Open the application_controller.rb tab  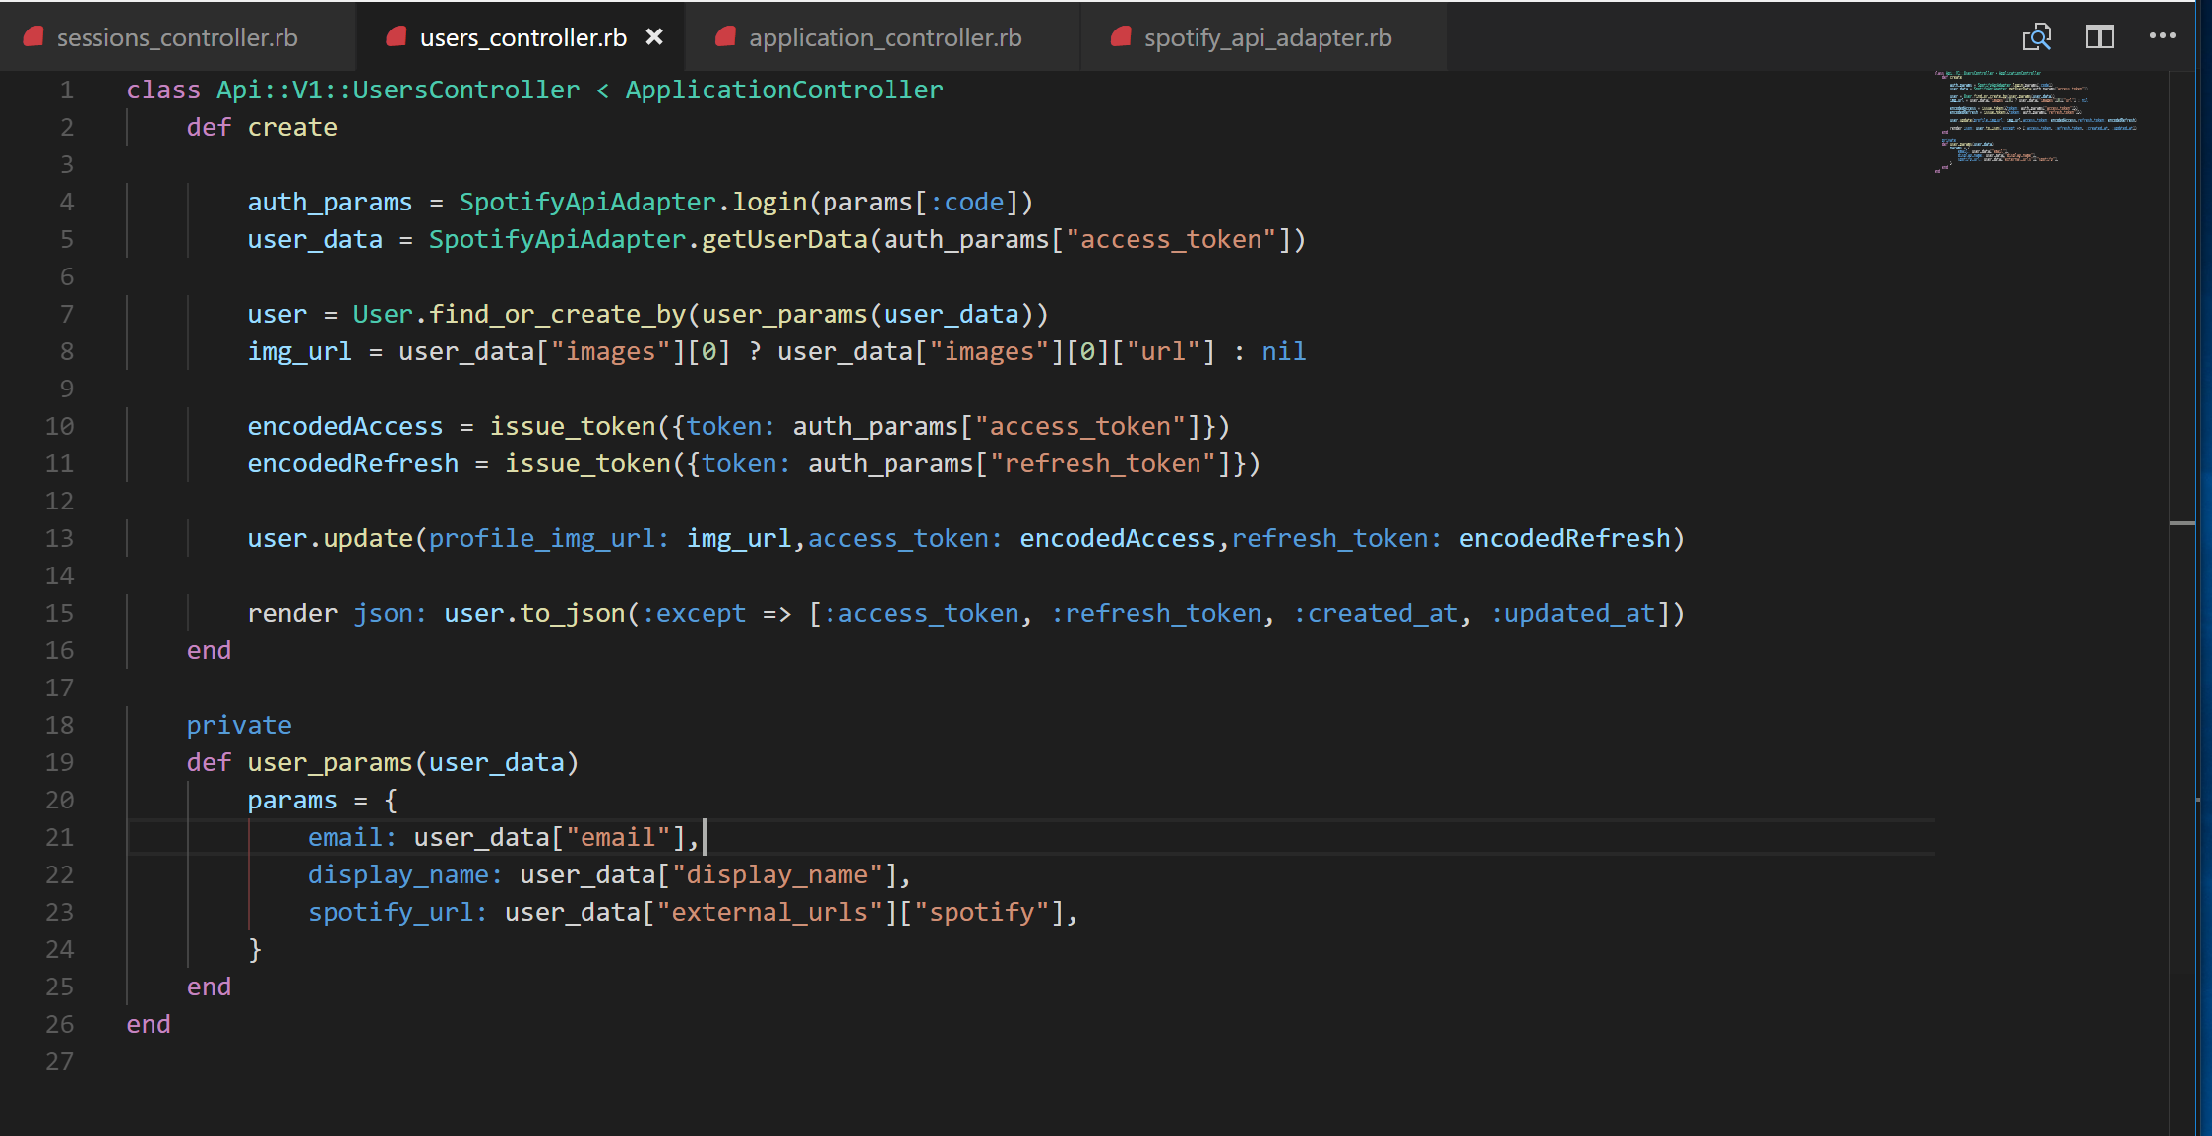[884, 36]
